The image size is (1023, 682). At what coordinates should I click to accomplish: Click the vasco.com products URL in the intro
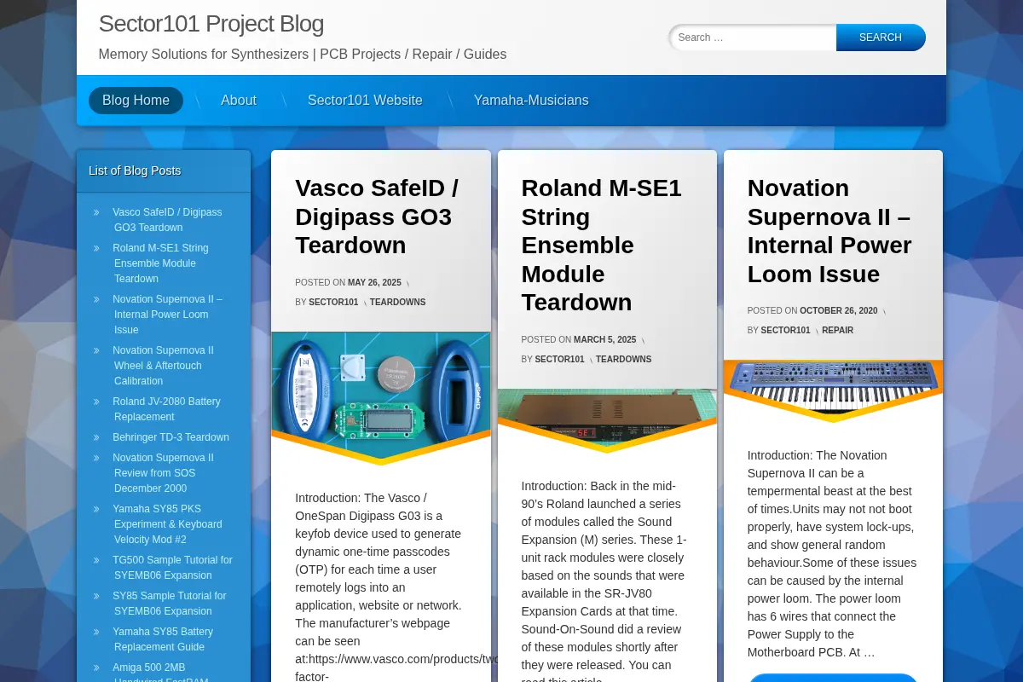click(x=403, y=659)
